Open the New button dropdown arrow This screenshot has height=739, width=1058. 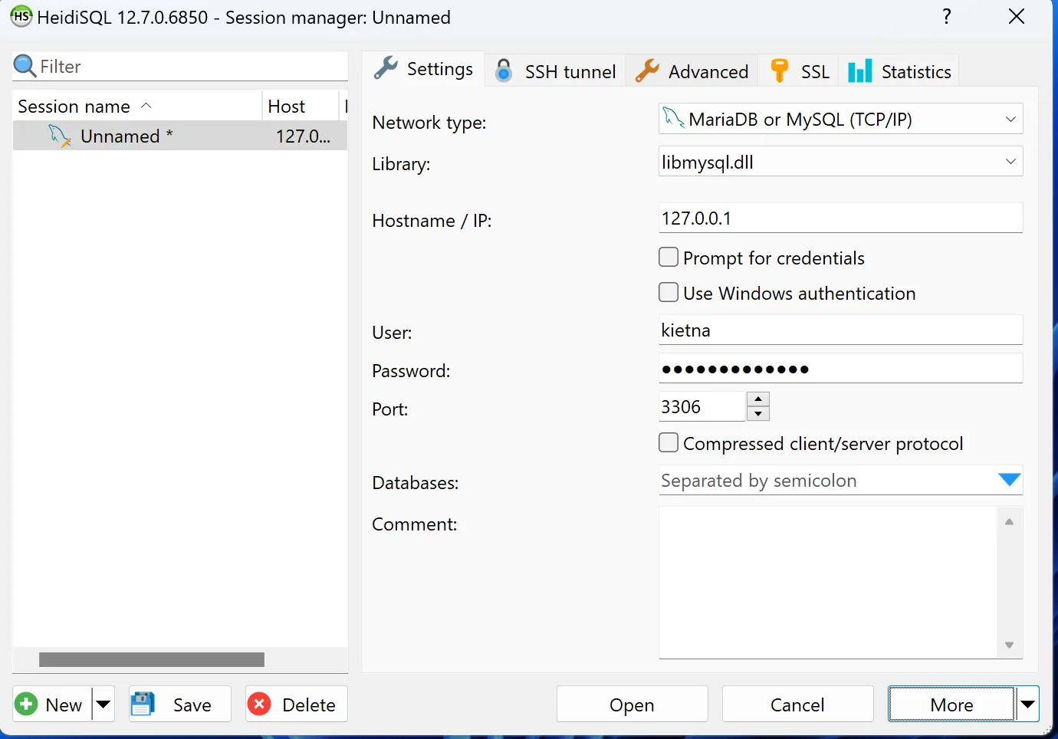coord(103,704)
